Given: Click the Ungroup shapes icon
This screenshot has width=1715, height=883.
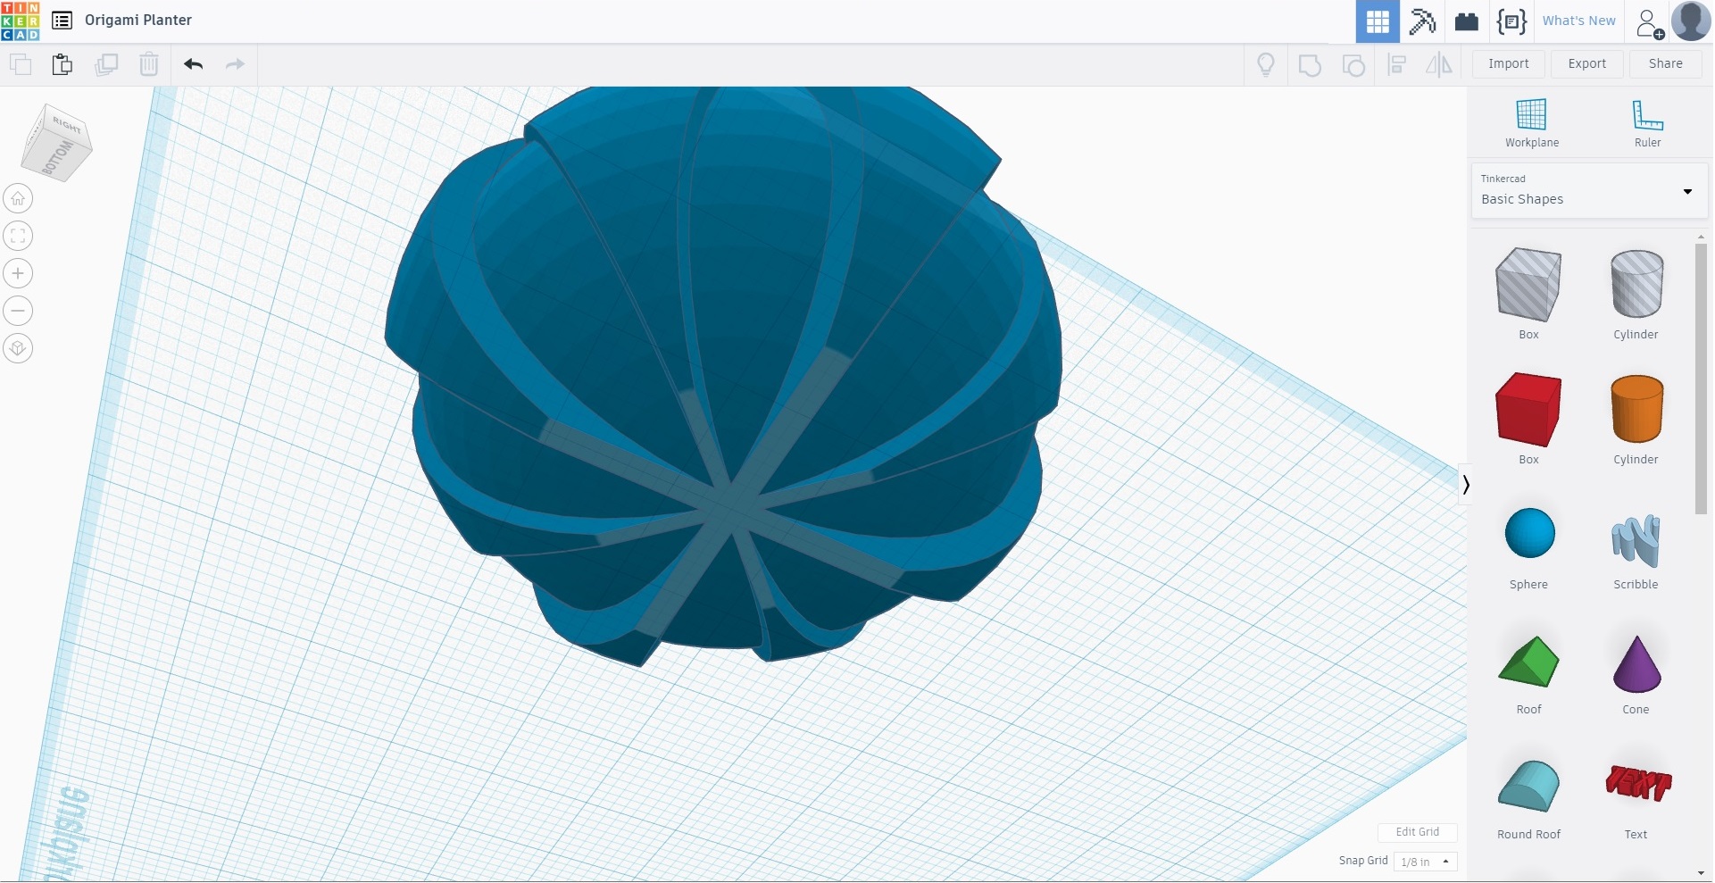Looking at the screenshot, I should click(1353, 65).
